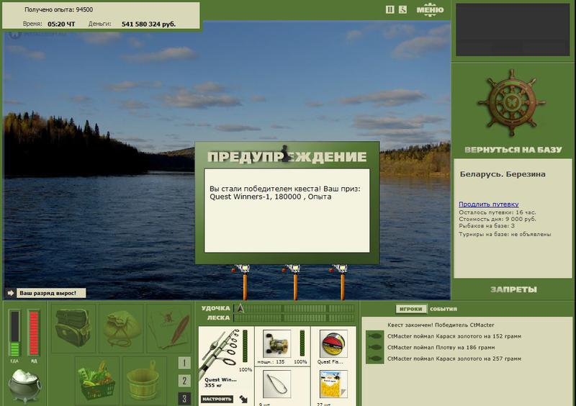The width and height of the screenshot is (576, 406).
Task: Click the red ЯД meter
Action: pos(34,333)
